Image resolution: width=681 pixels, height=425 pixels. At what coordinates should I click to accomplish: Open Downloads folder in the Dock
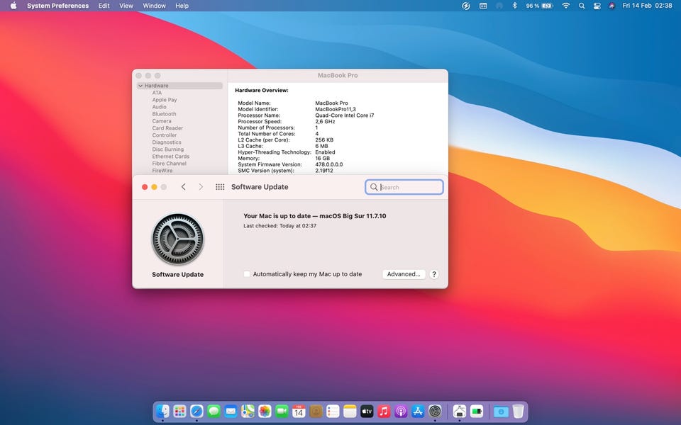(501, 411)
